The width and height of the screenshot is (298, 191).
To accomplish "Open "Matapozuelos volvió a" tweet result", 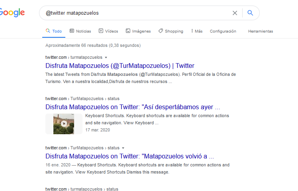I will click(129, 156).
